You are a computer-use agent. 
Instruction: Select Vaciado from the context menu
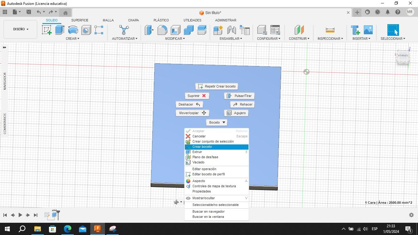pos(217,162)
